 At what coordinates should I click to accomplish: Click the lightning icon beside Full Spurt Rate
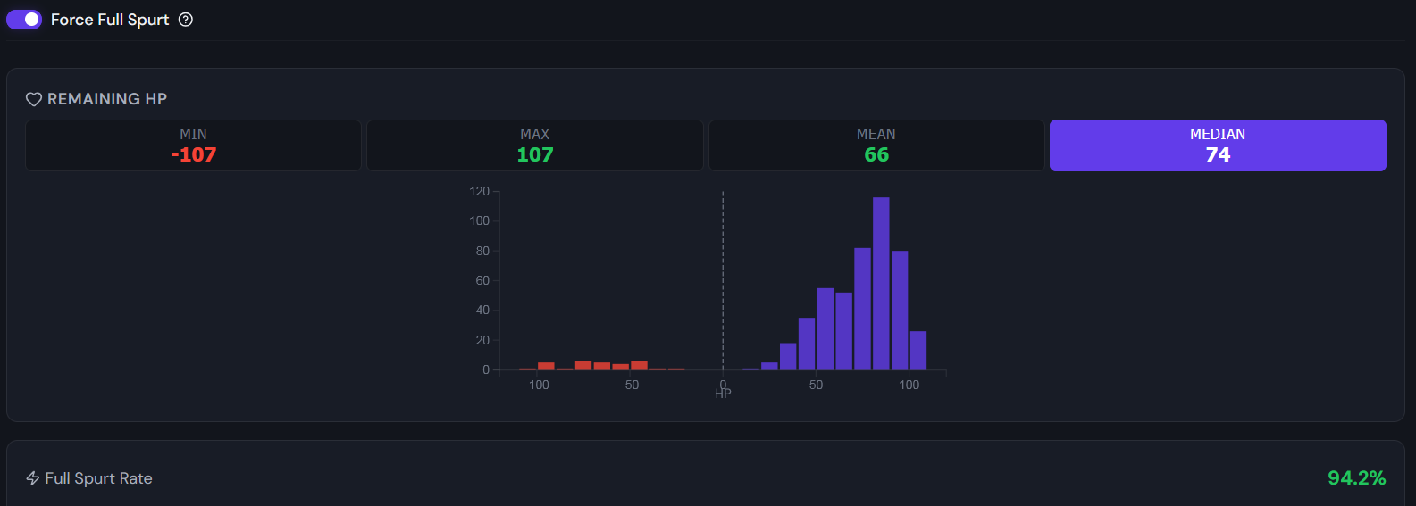[33, 478]
